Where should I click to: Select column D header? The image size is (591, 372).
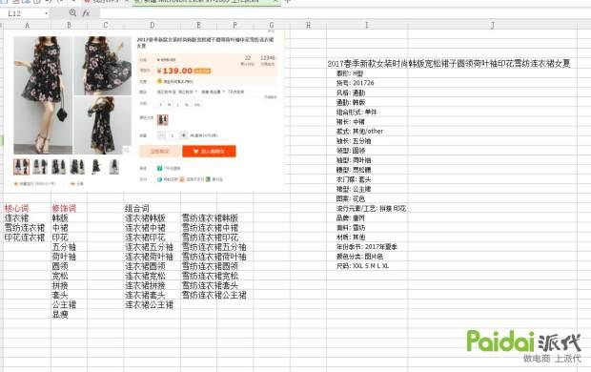pyautogui.click(x=152, y=26)
